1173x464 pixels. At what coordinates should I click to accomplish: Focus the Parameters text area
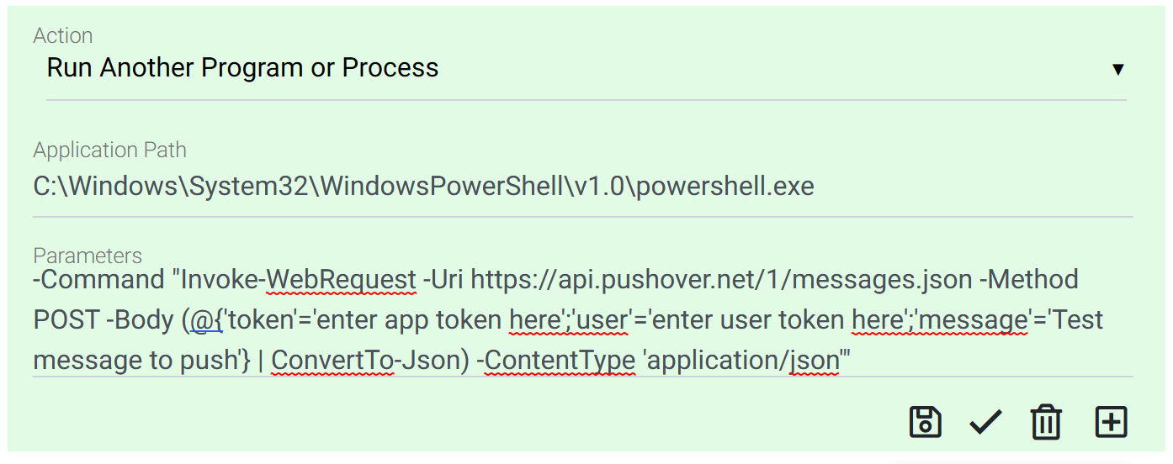tap(582, 320)
